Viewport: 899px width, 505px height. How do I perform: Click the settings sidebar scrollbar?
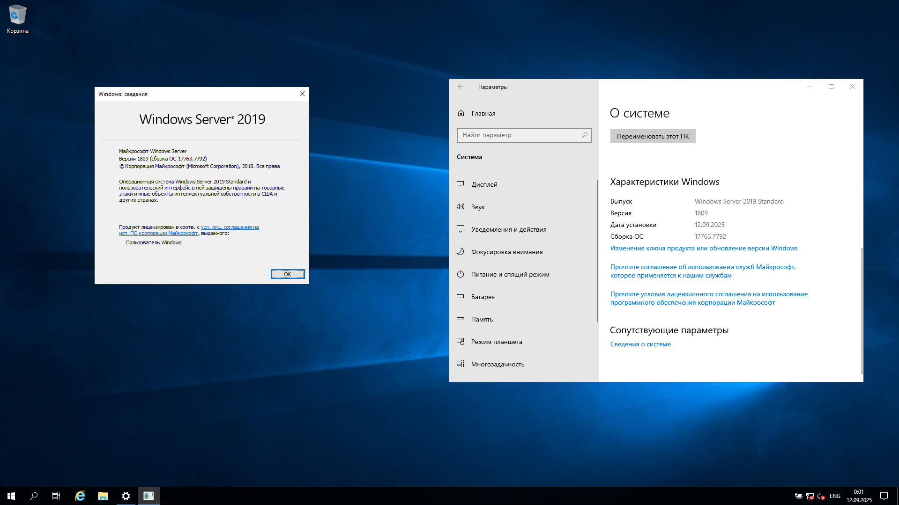(597, 251)
